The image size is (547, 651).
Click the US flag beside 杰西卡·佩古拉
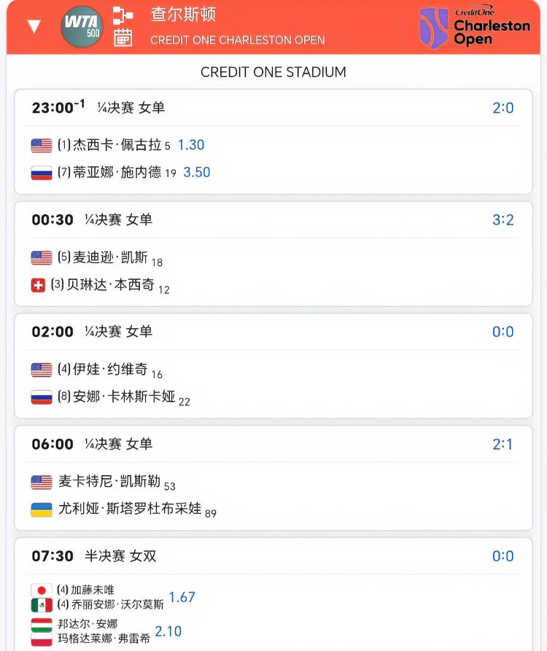[42, 145]
